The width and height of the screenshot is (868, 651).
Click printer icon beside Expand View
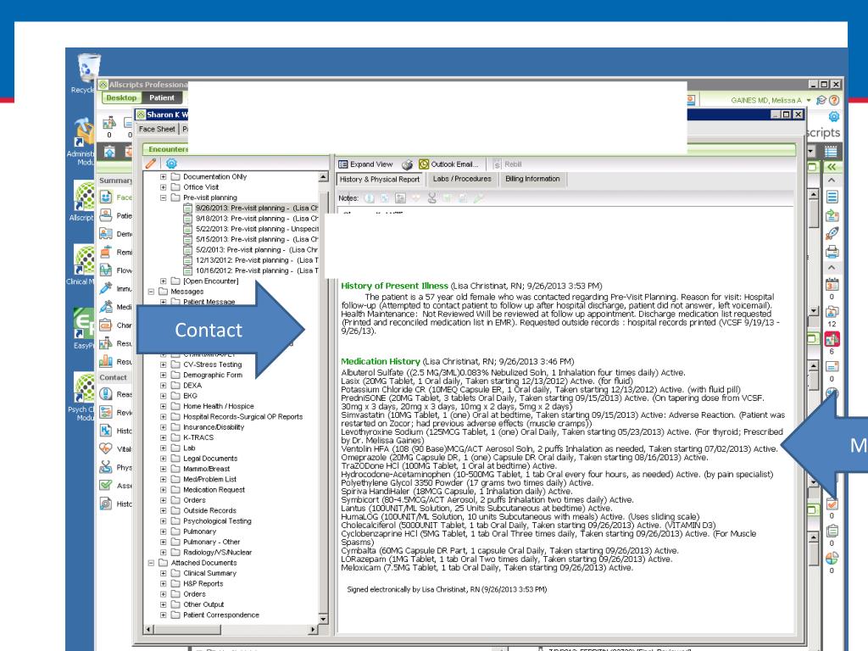tap(407, 164)
